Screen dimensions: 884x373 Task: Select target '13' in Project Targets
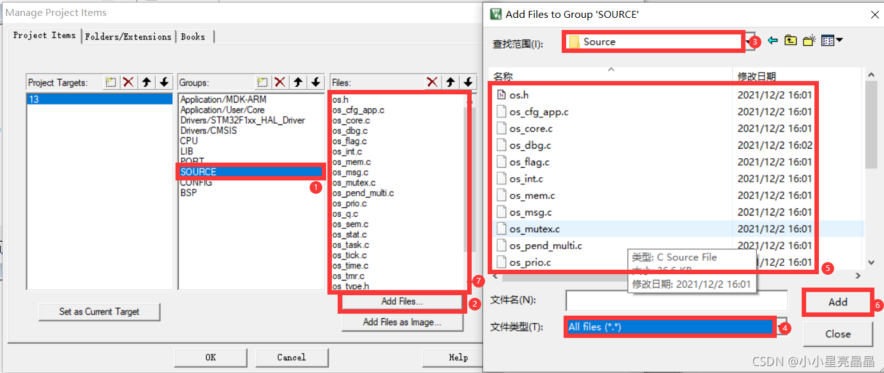(x=100, y=99)
